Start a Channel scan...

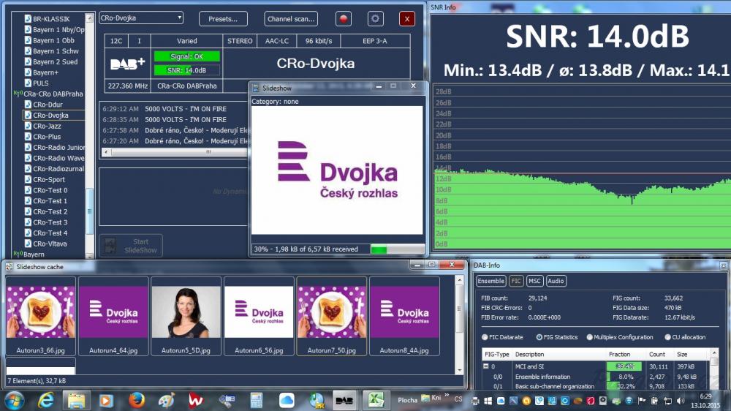291,19
